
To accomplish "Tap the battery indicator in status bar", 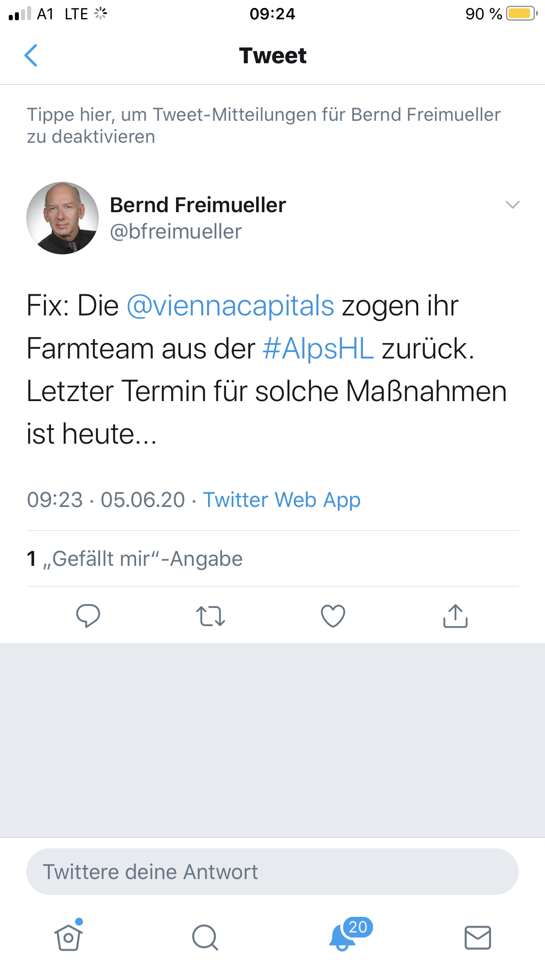I will click(521, 14).
